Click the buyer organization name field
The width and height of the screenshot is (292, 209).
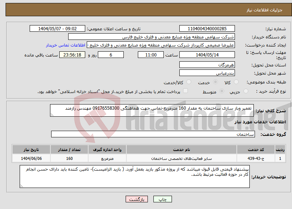pyautogui.click(x=152, y=37)
